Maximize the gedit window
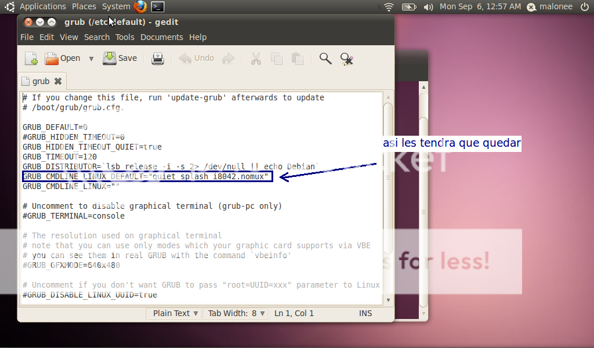594x348 pixels. point(52,22)
